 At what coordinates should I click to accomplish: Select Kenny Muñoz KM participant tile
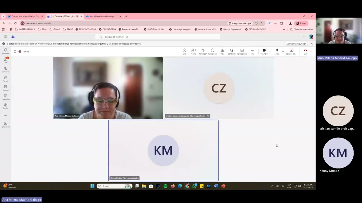pyautogui.click(x=163, y=151)
